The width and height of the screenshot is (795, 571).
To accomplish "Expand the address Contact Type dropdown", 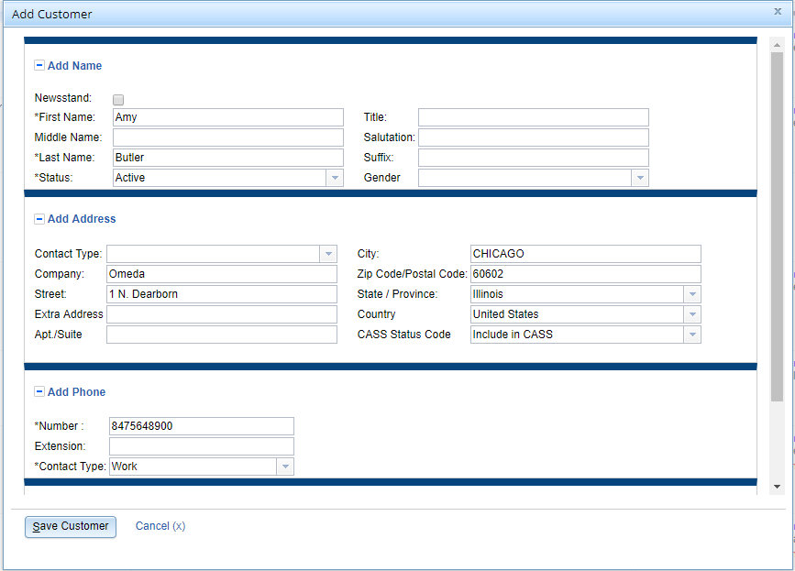I will click(328, 254).
